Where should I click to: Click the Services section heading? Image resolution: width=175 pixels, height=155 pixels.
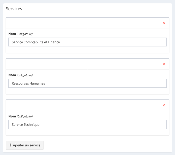[14, 9]
